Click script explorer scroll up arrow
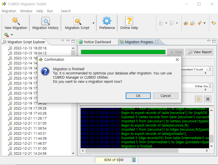 pyautogui.click(x=73, y=48)
